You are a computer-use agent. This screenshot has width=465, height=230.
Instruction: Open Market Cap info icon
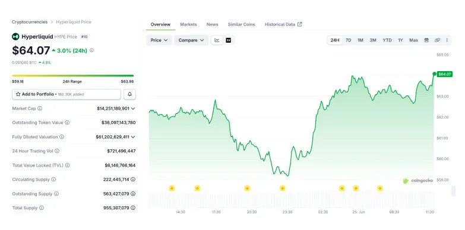(x=40, y=108)
